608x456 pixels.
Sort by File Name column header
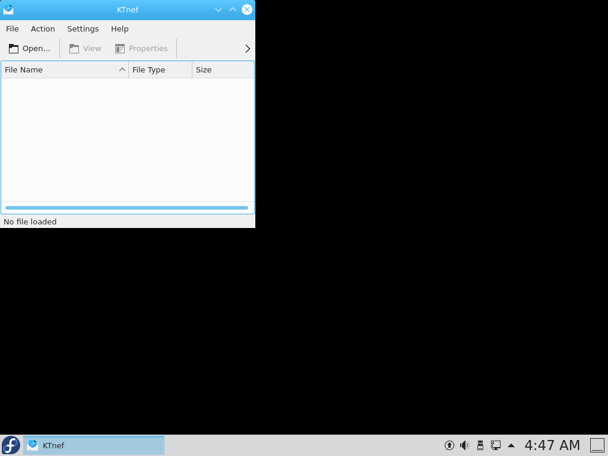point(65,70)
